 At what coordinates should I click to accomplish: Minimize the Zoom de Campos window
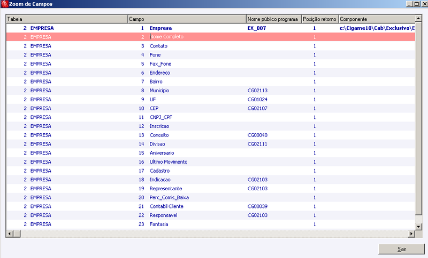(409, 4)
